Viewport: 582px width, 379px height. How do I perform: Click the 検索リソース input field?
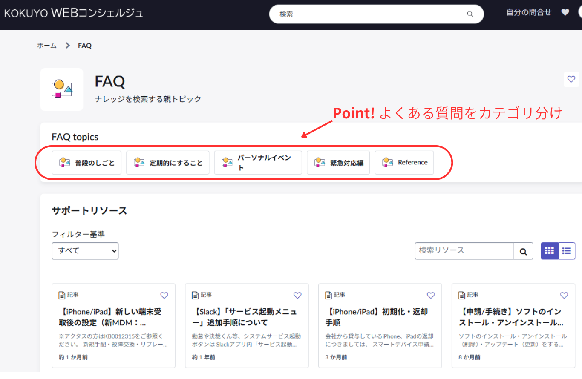coord(464,251)
